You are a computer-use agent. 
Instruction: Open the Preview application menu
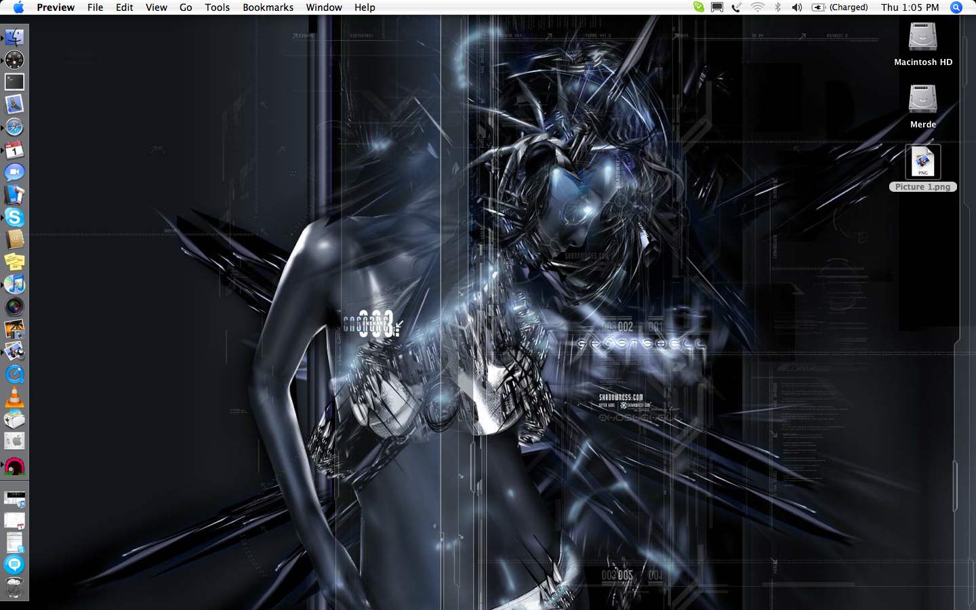(56, 7)
